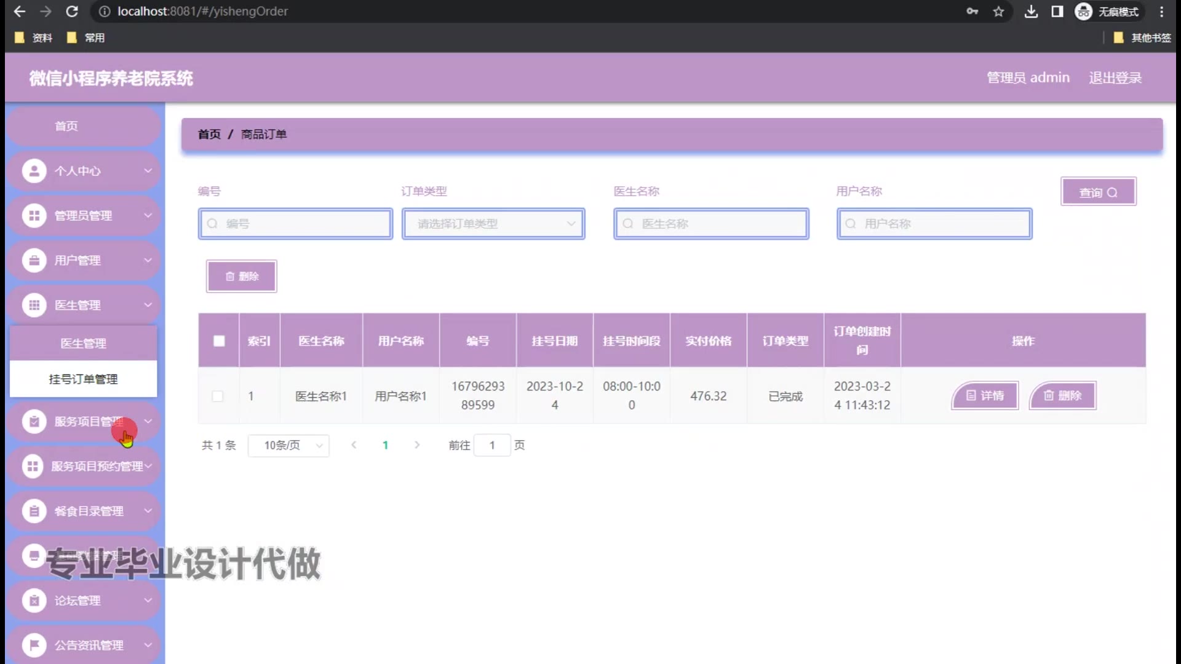Expand the 服务项目预约管理 menu chevron

pyautogui.click(x=148, y=466)
